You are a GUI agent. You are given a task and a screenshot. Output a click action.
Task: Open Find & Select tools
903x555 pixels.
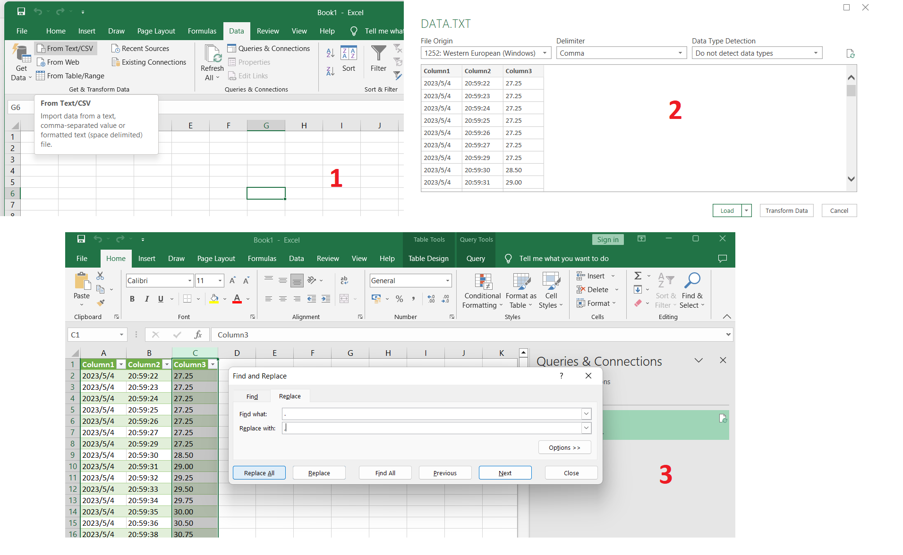coord(691,290)
